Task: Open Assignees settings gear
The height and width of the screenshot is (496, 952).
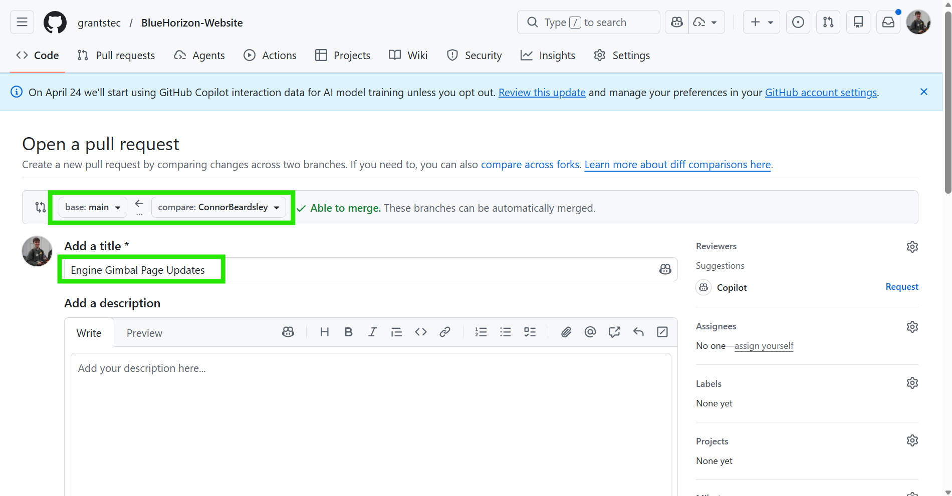Action: click(912, 327)
